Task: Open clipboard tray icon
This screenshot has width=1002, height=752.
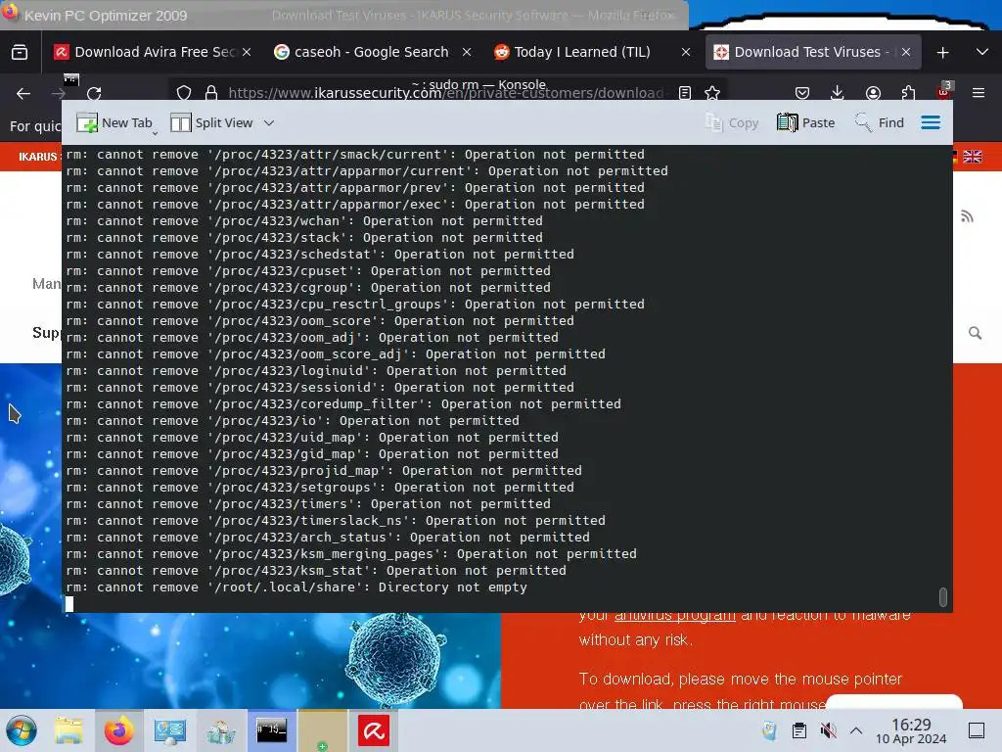Action: coord(798,730)
